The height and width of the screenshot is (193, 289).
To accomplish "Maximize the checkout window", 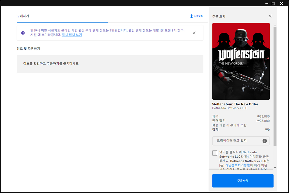I will click(x=273, y=3).
